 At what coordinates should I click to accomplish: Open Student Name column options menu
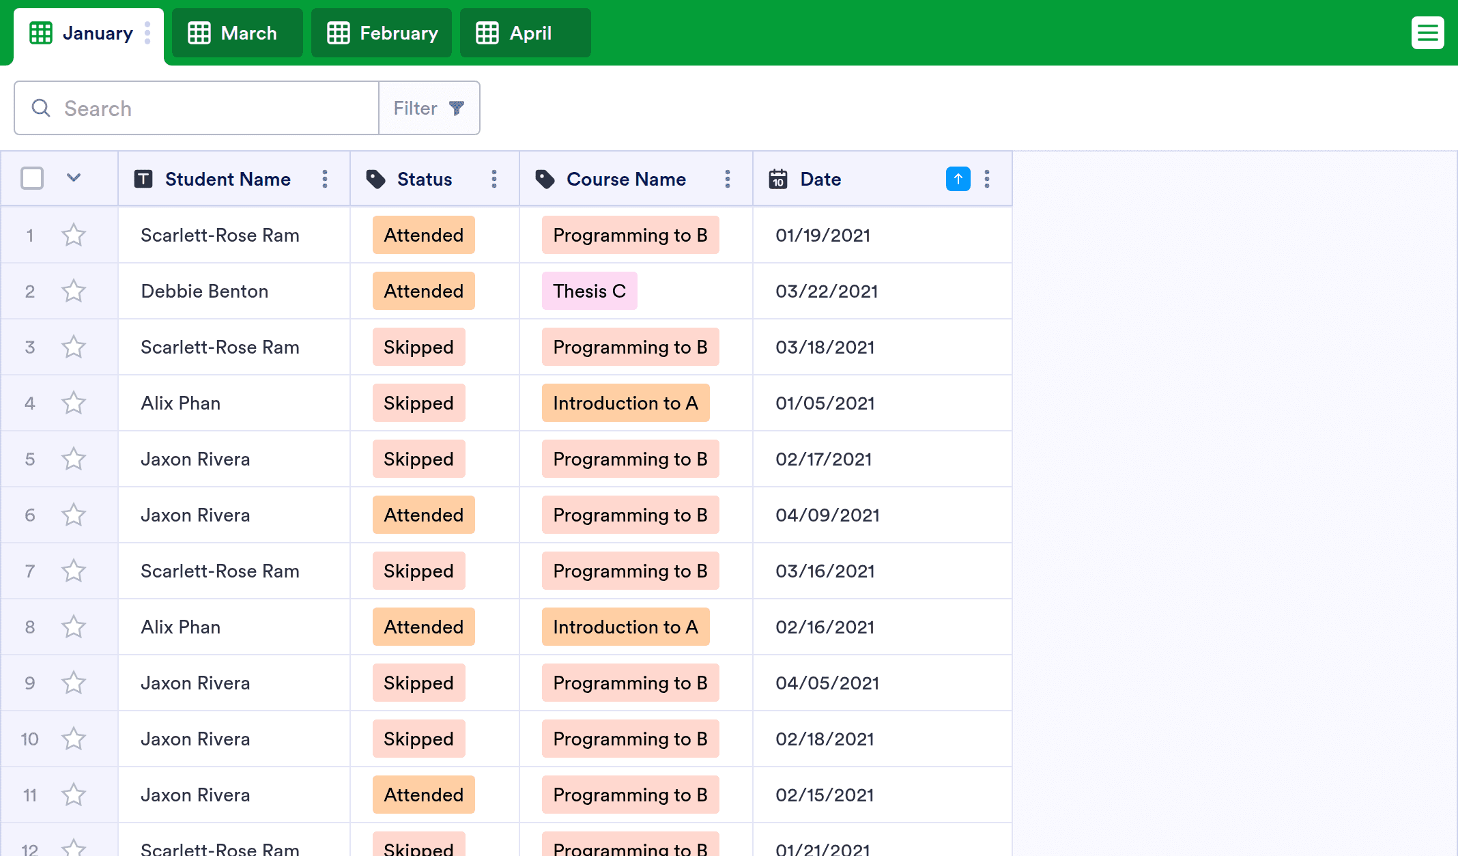(x=325, y=179)
